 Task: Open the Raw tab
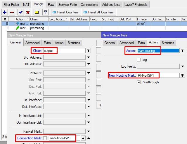(x=51, y=5)
